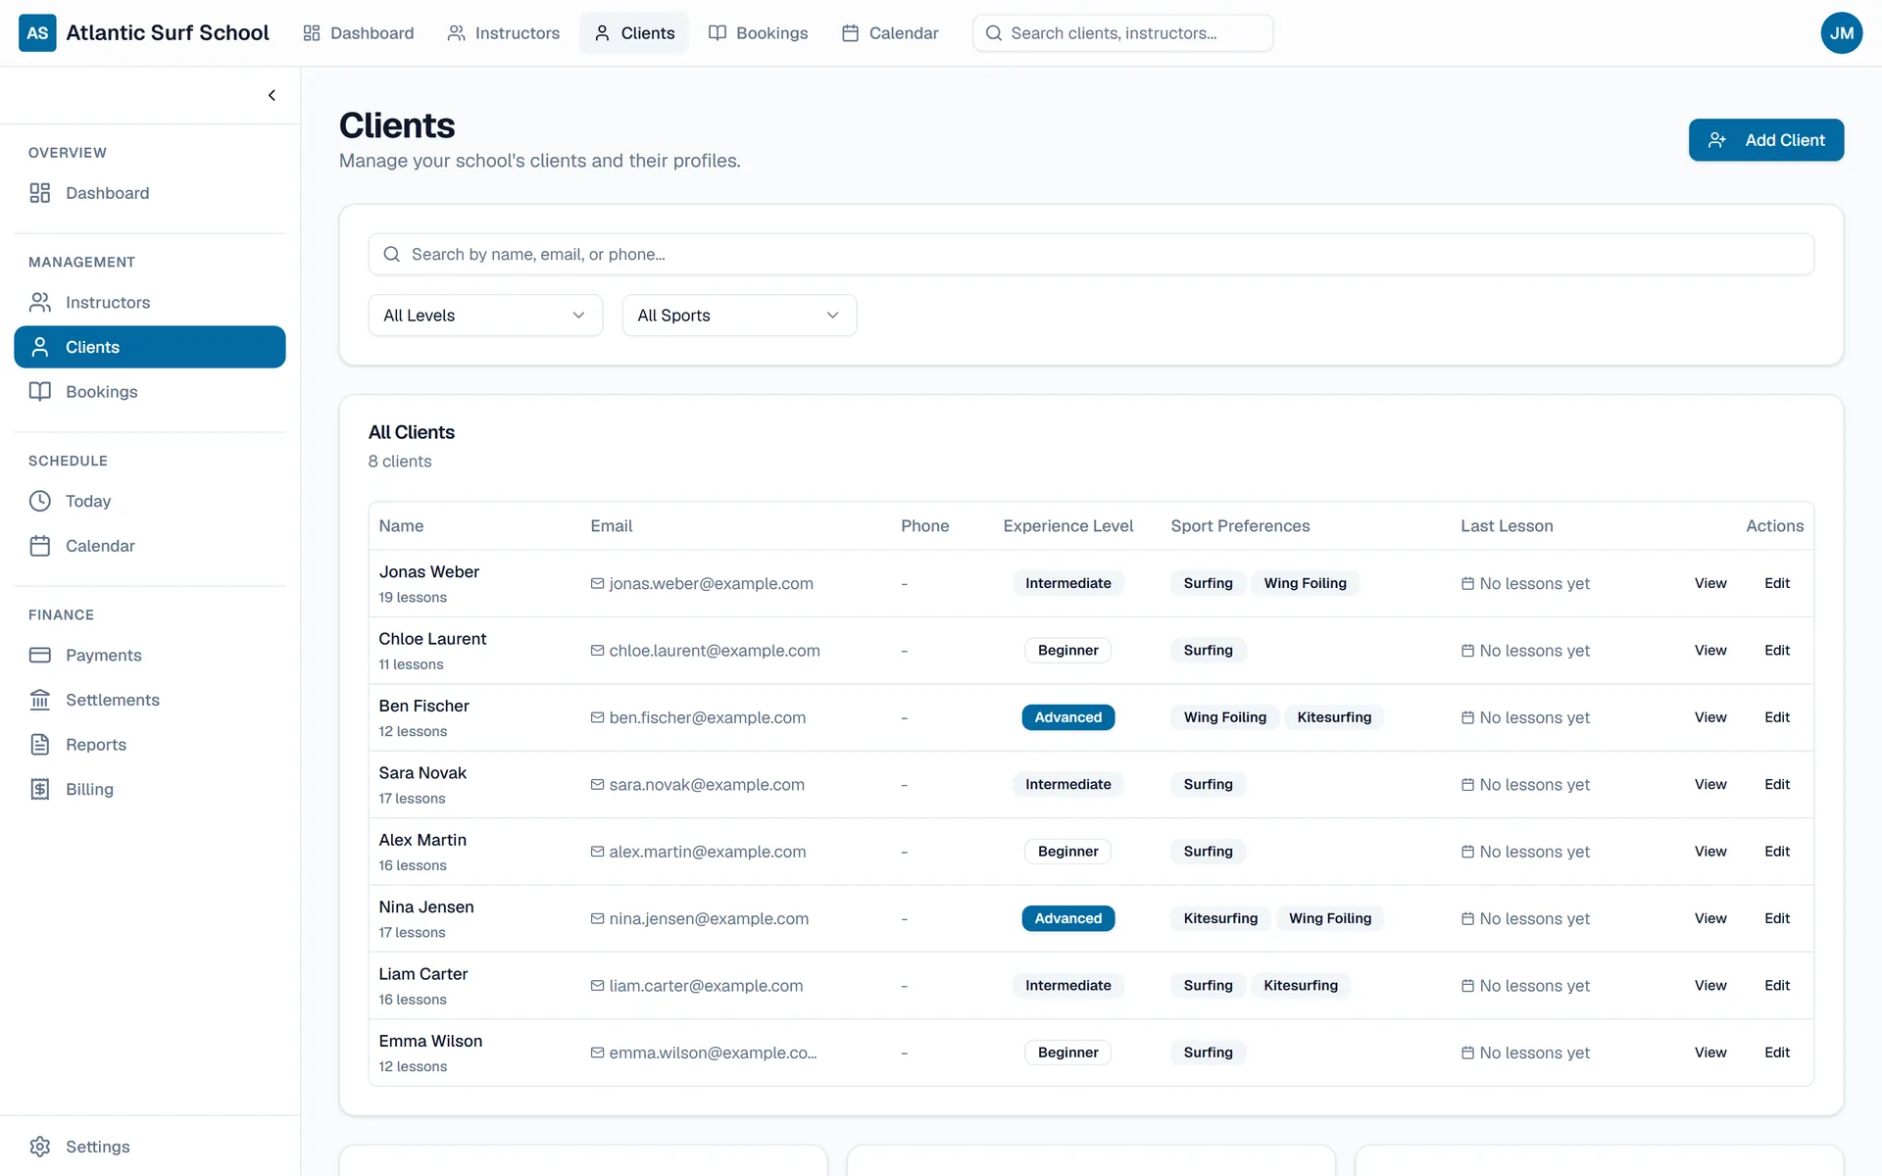Select Clients in the sidebar menu
This screenshot has width=1882, height=1176.
tap(150, 347)
